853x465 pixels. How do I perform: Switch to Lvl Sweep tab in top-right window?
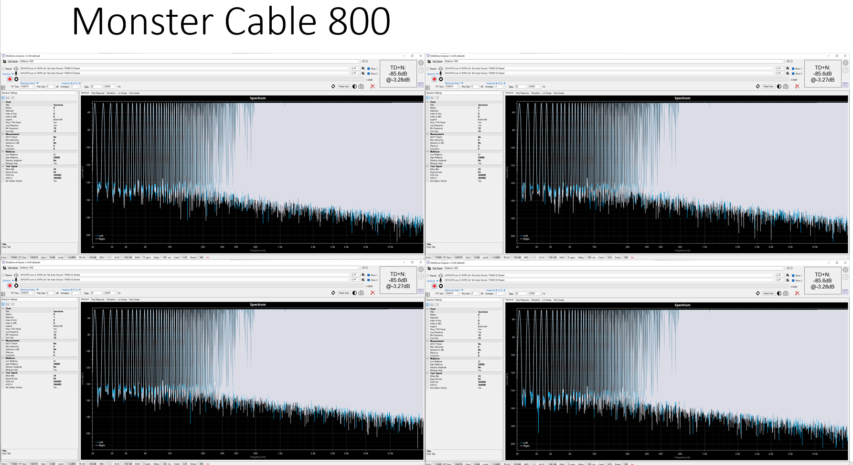[547, 93]
